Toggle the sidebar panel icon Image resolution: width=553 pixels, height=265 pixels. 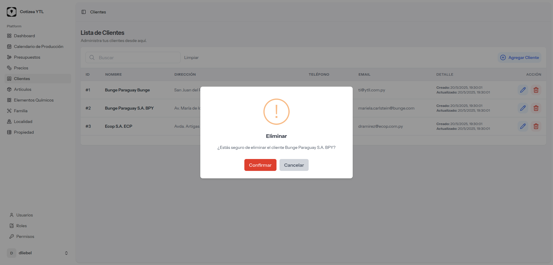click(84, 12)
